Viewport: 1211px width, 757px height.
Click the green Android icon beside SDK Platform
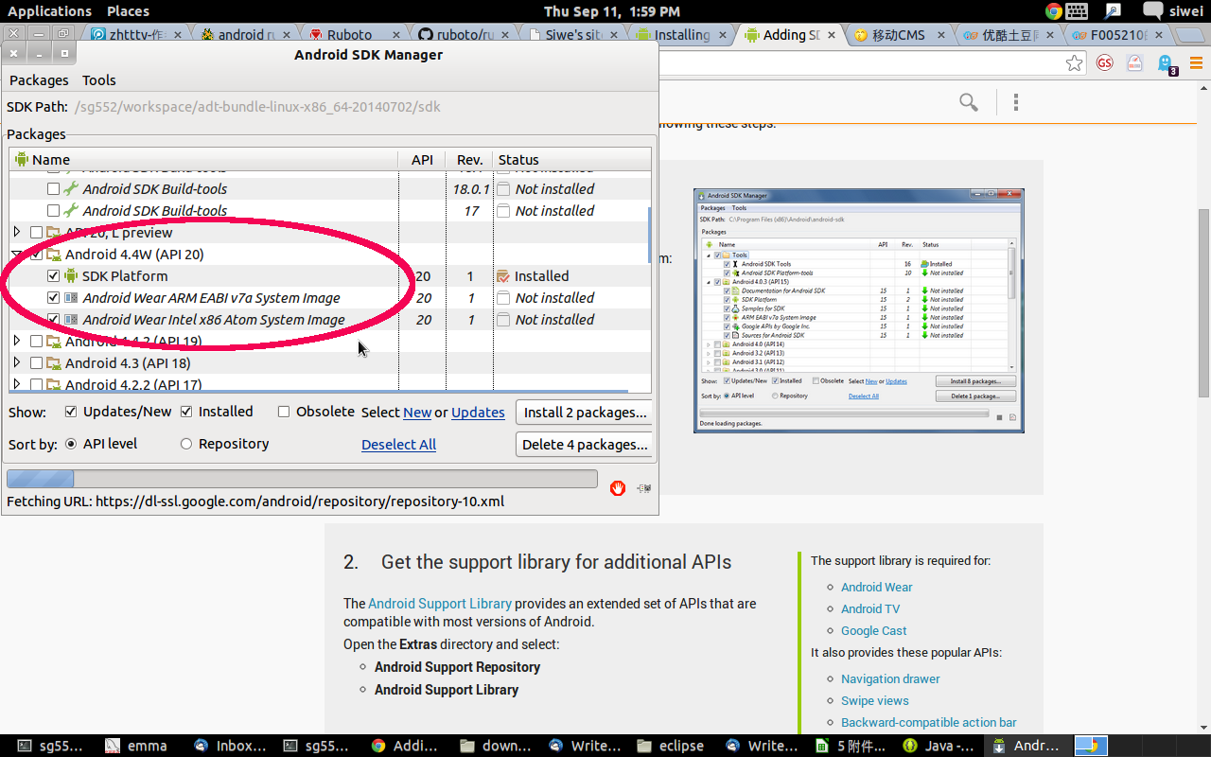(x=72, y=275)
